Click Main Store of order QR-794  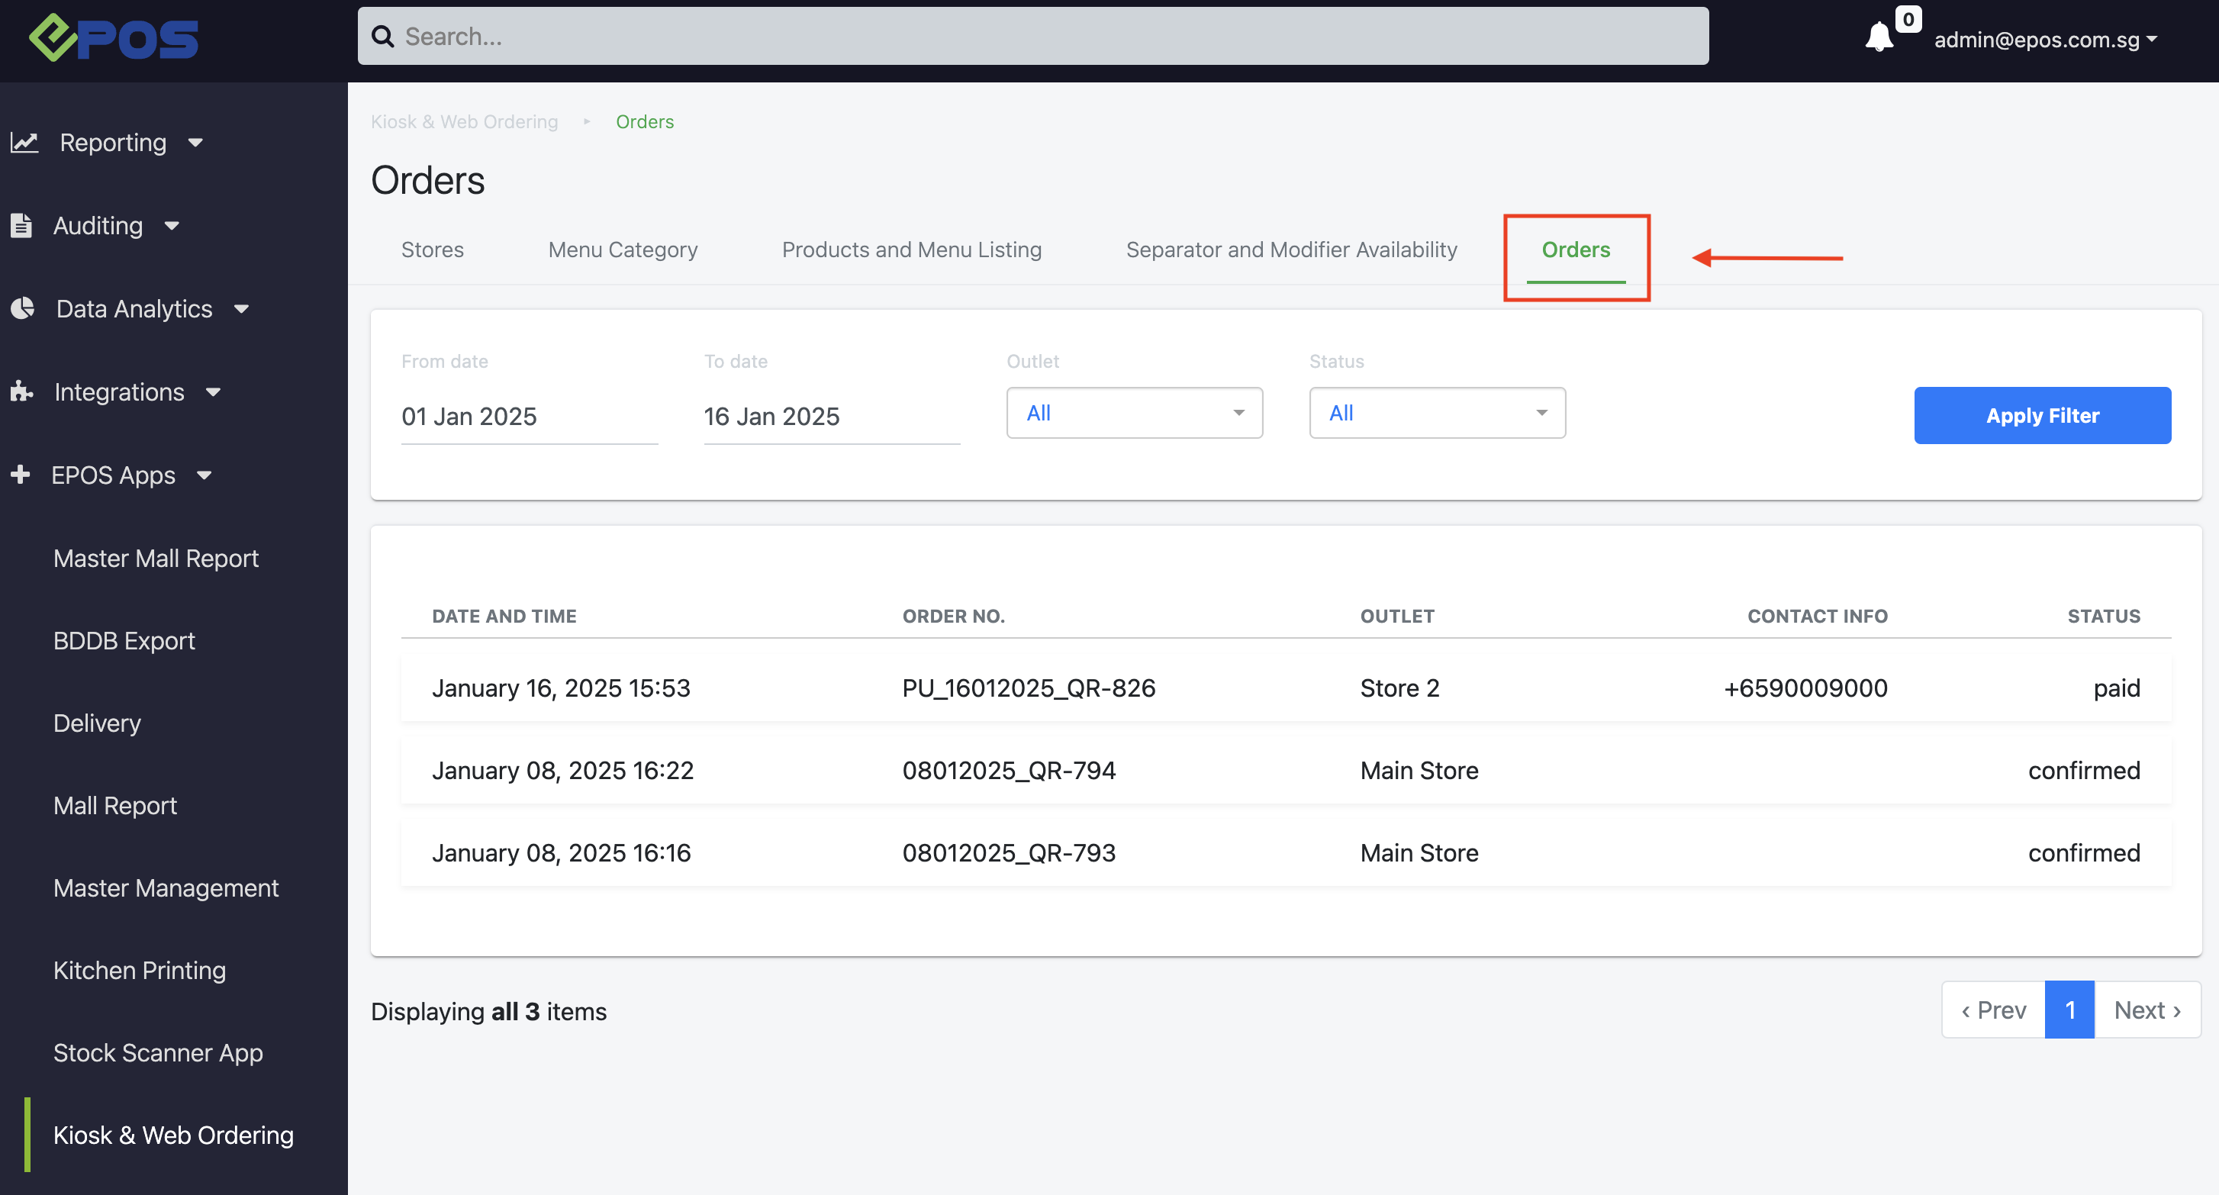tap(1419, 770)
